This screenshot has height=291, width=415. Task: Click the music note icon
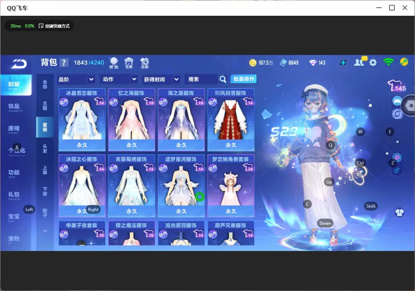tap(397, 114)
